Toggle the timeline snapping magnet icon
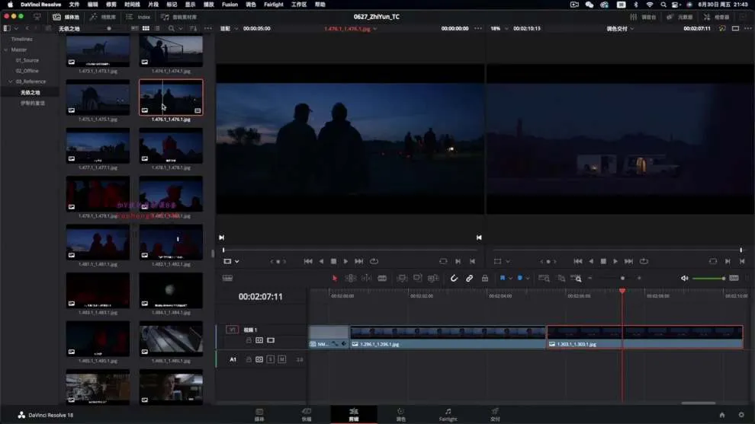The image size is (755, 424). [x=454, y=279]
